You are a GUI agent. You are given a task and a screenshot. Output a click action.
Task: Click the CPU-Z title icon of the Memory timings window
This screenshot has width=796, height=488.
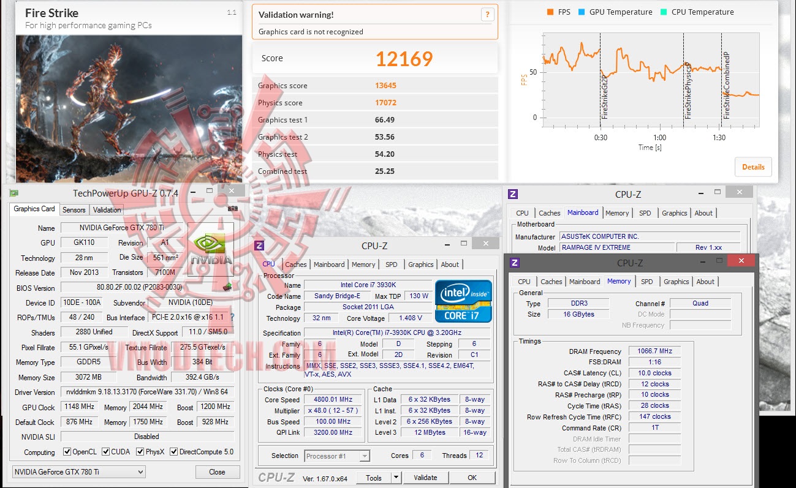(515, 263)
